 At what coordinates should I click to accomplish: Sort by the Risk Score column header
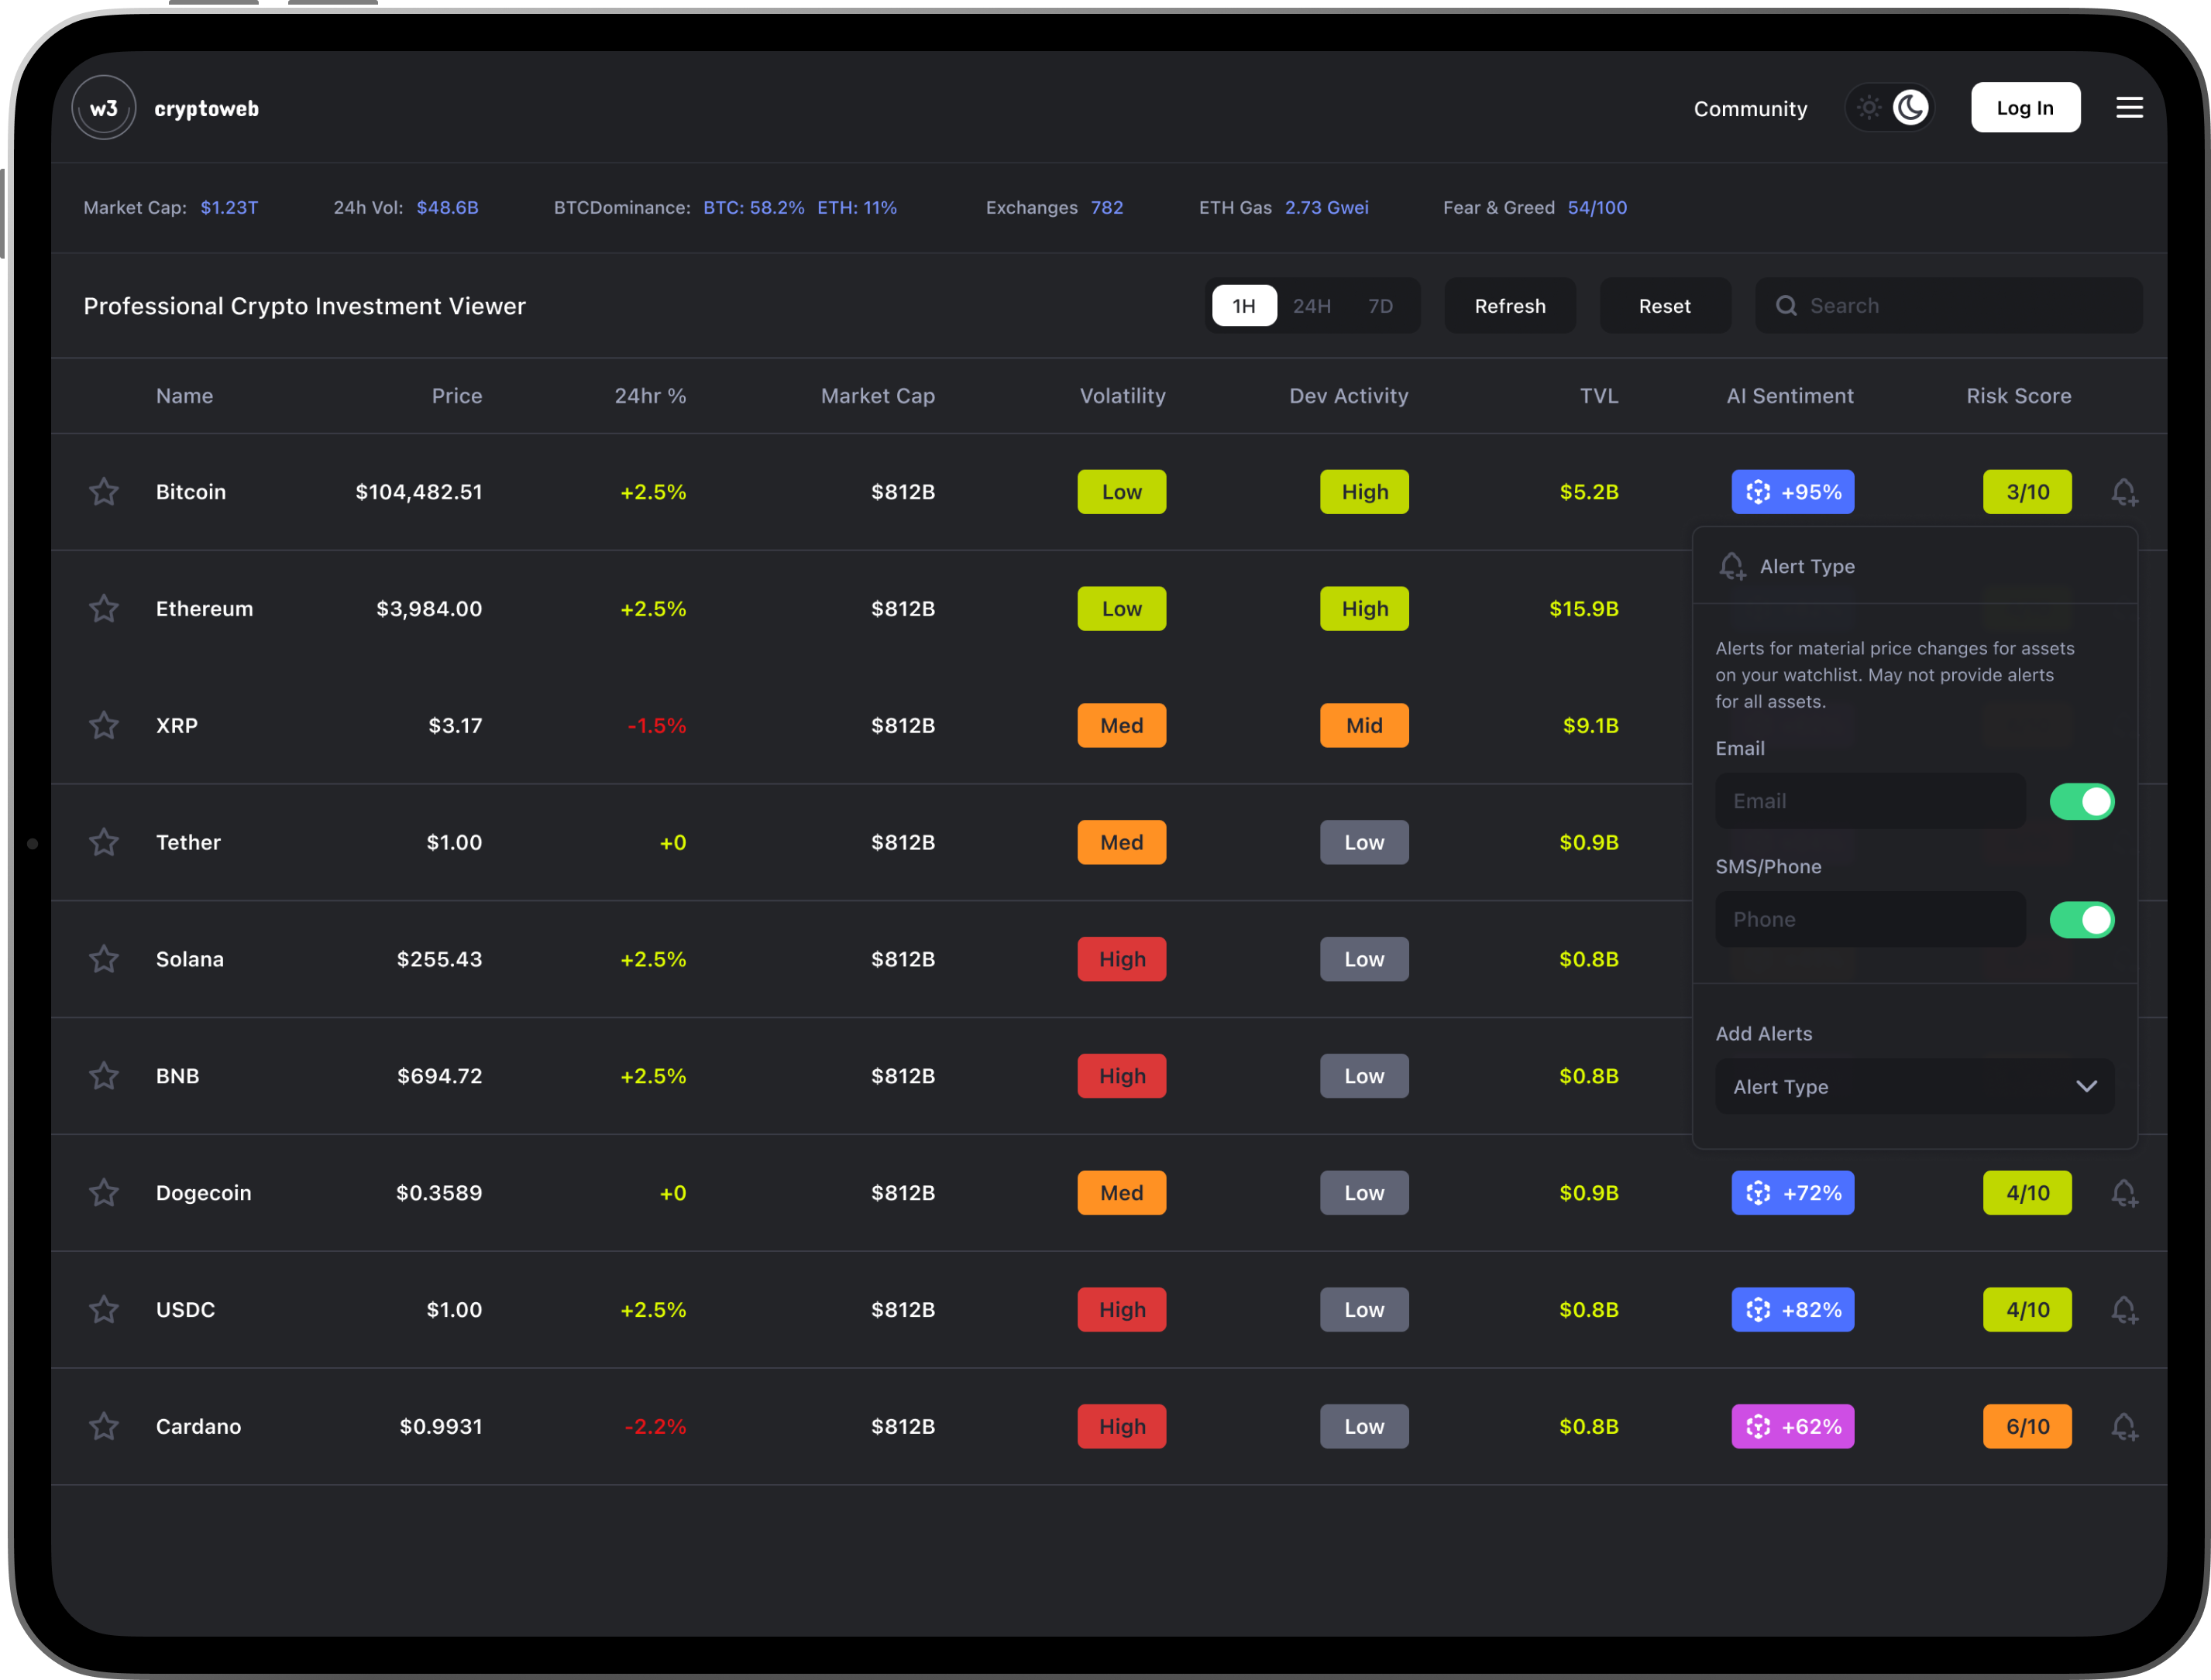2018,396
